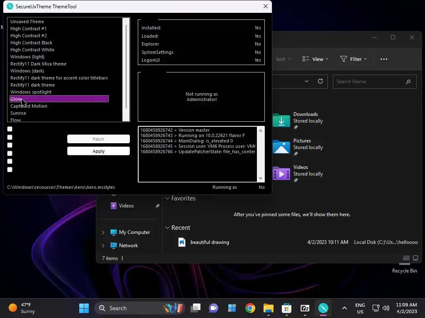Open SecureUxTheme ThemeTool taskbar icon
The width and height of the screenshot is (425, 318).
point(323,308)
